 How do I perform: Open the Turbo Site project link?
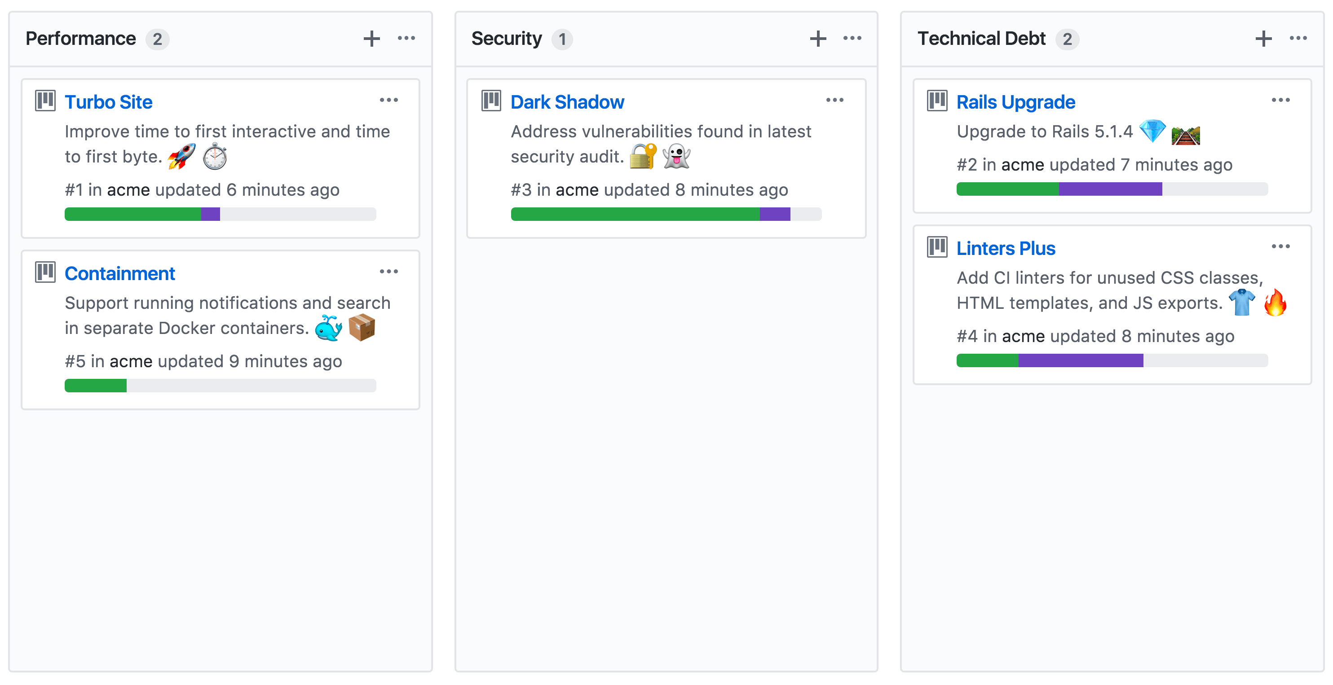tap(108, 102)
